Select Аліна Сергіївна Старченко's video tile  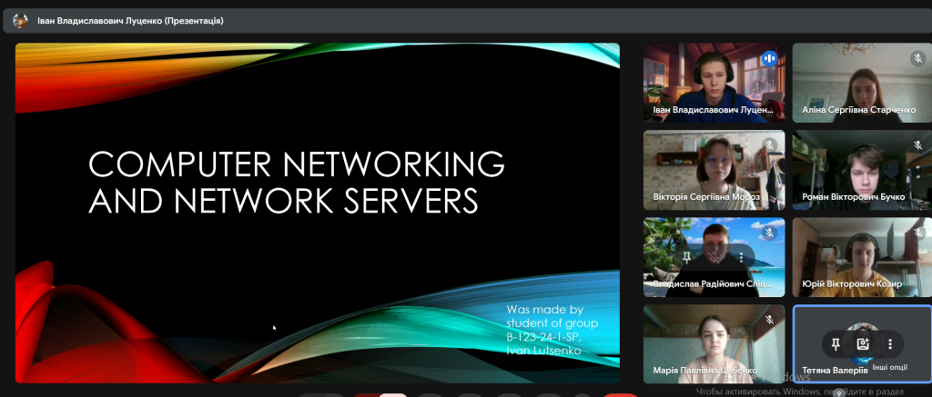(x=861, y=82)
